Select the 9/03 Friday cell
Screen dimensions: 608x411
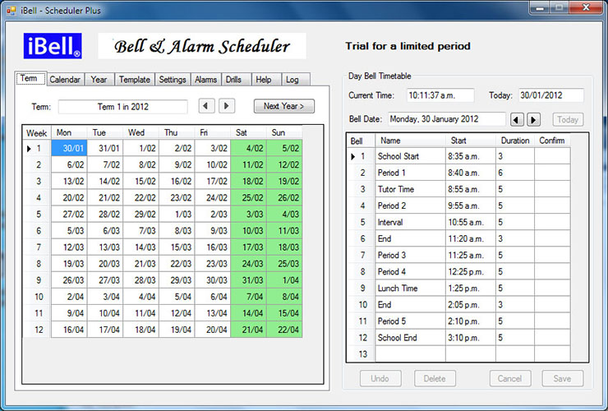(213, 230)
